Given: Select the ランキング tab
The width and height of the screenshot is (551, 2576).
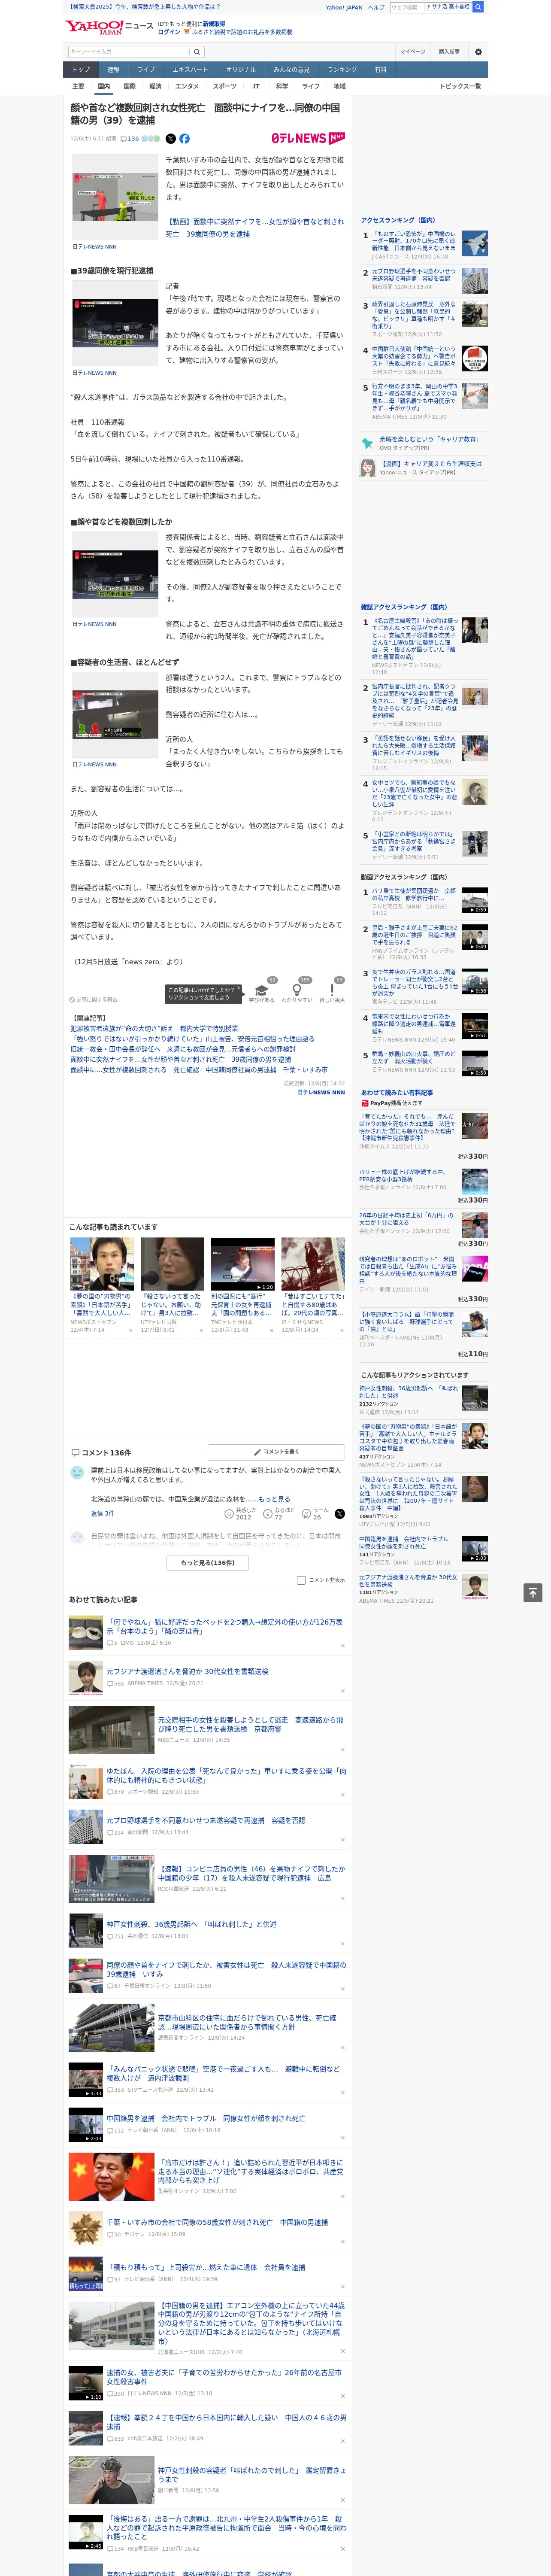Looking at the screenshot, I should [x=342, y=70].
